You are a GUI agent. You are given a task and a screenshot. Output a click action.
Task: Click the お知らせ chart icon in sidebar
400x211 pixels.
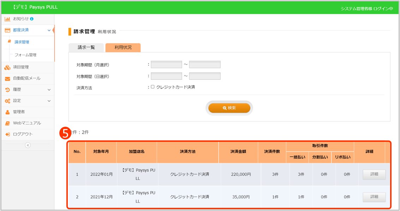pyautogui.click(x=7, y=19)
